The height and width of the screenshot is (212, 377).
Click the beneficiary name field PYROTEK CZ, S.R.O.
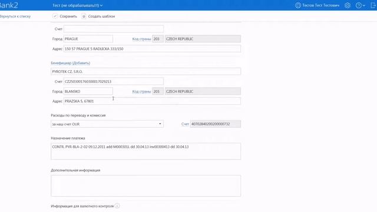pos(145,71)
